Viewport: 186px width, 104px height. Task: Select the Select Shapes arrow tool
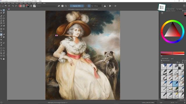tap(1, 10)
